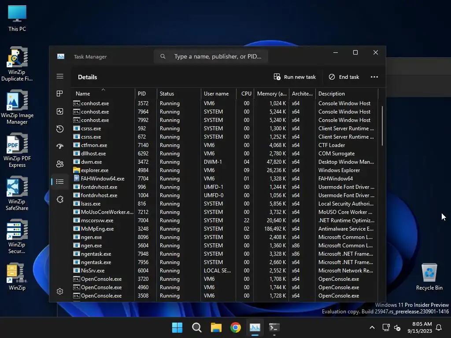Select the lsass.exe process row
The height and width of the screenshot is (338, 451).
(224, 203)
